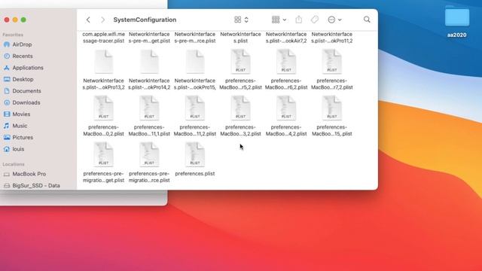This screenshot has height=271, width=482.
Task: Select preferences-MacBoo...11,2.plist file icon
Action: [195, 108]
